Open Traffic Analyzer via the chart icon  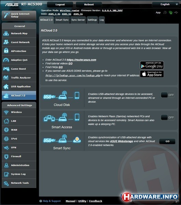pos(6,78)
